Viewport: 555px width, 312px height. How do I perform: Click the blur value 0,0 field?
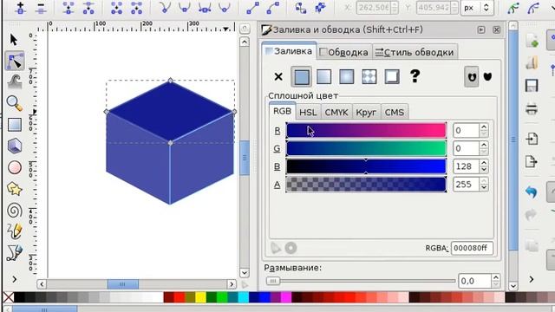[x=474, y=281]
